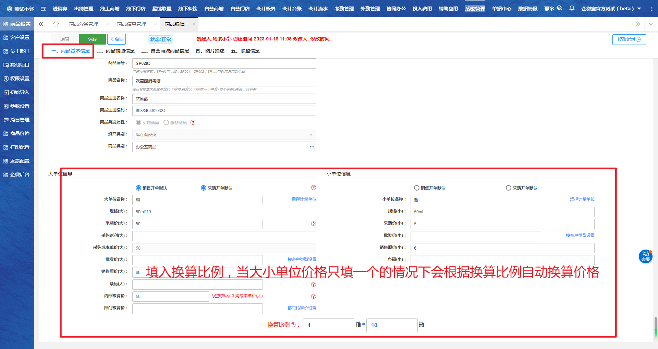Viewport: 658px width, 349px height.
Task: Click the notification bell icon
Action: pyautogui.click(x=572, y=8)
